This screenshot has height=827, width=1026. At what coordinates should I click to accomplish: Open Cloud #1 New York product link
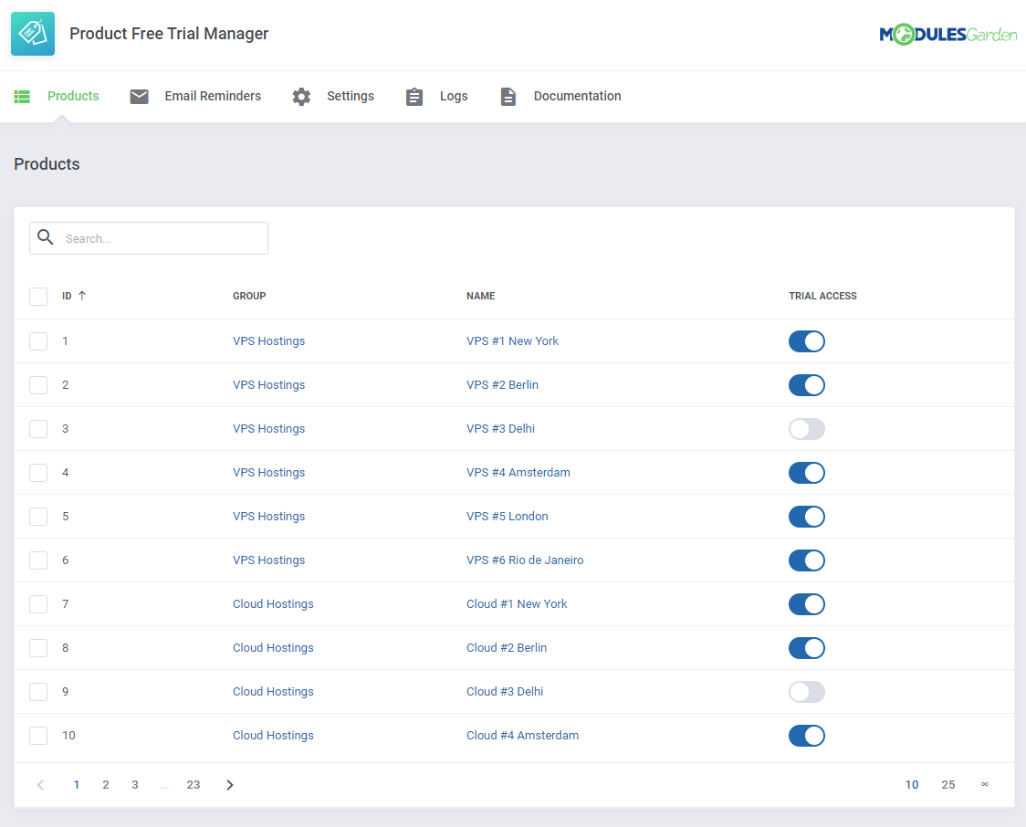point(517,604)
